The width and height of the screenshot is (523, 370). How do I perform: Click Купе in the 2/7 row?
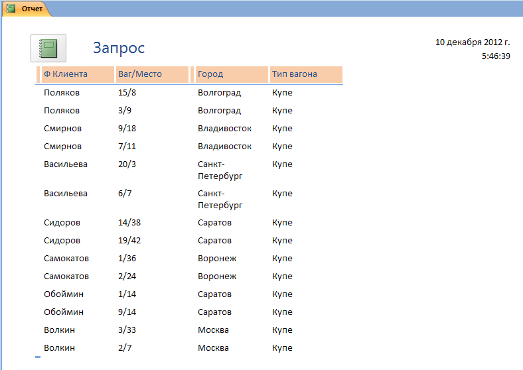pos(282,348)
